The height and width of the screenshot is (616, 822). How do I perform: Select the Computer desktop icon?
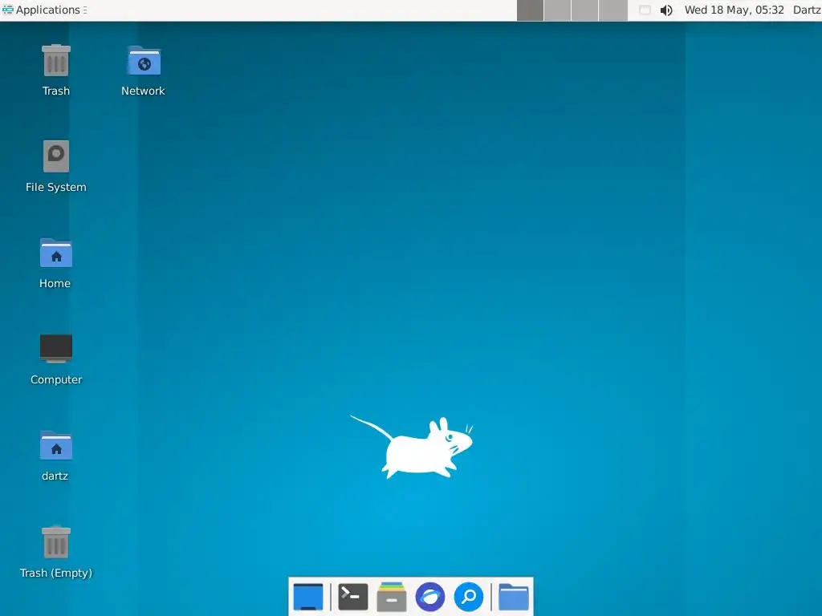56,348
